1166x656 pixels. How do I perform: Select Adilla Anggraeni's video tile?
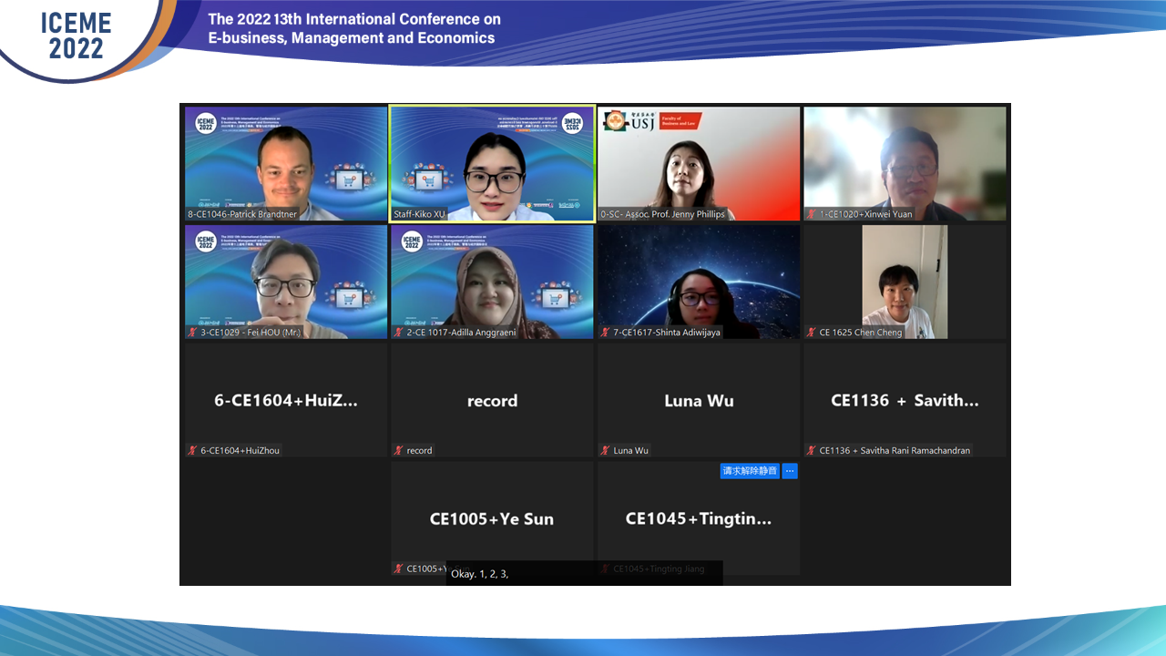click(492, 282)
